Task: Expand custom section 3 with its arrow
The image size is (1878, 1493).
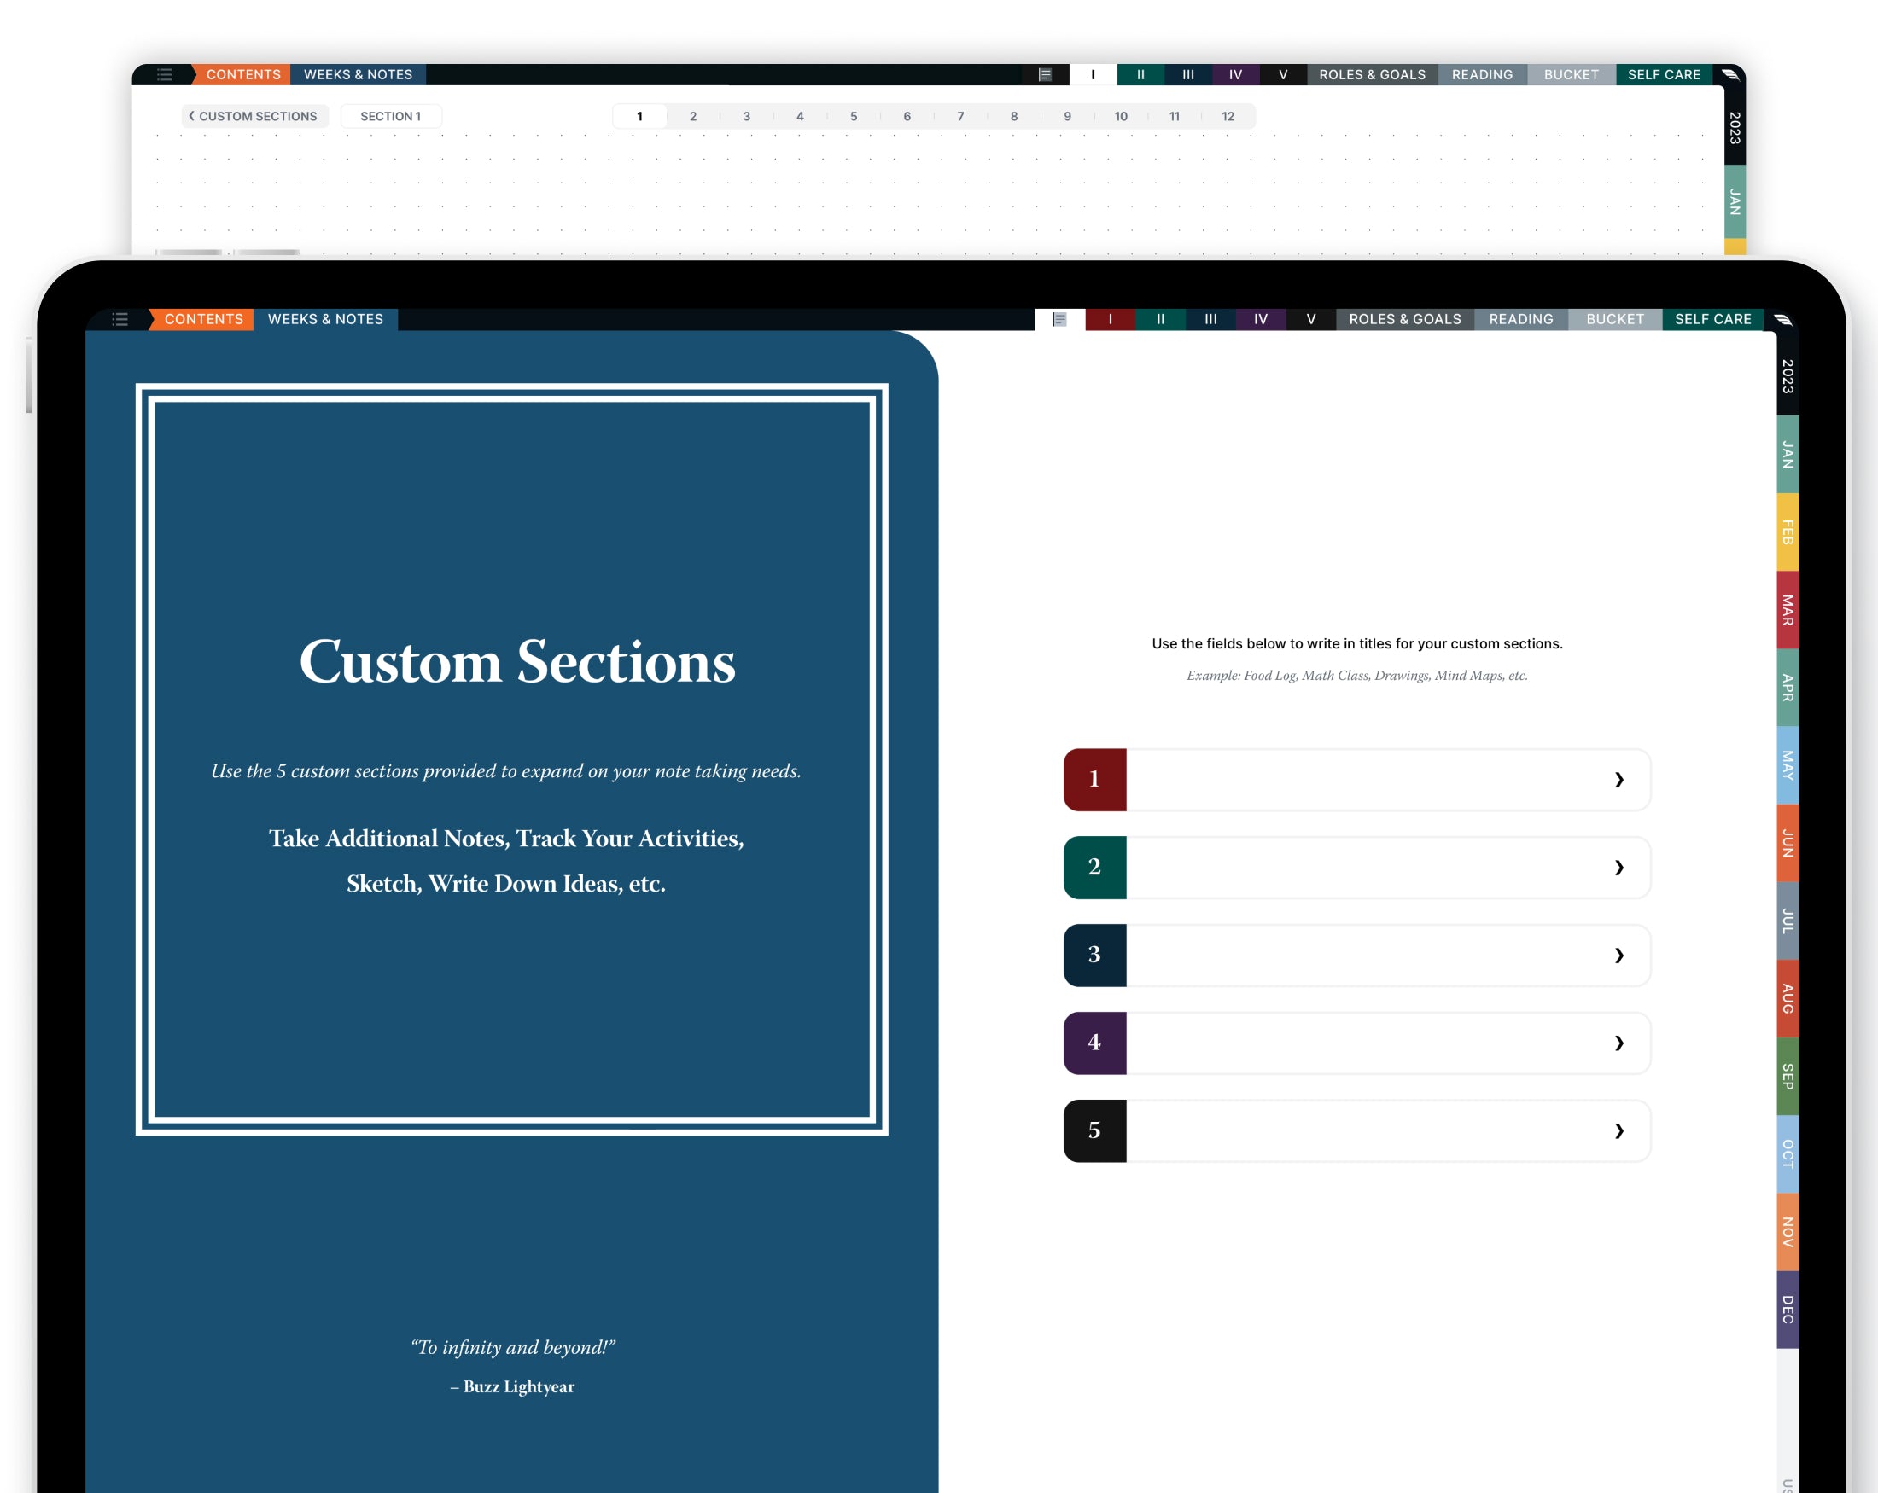Action: coord(1618,955)
